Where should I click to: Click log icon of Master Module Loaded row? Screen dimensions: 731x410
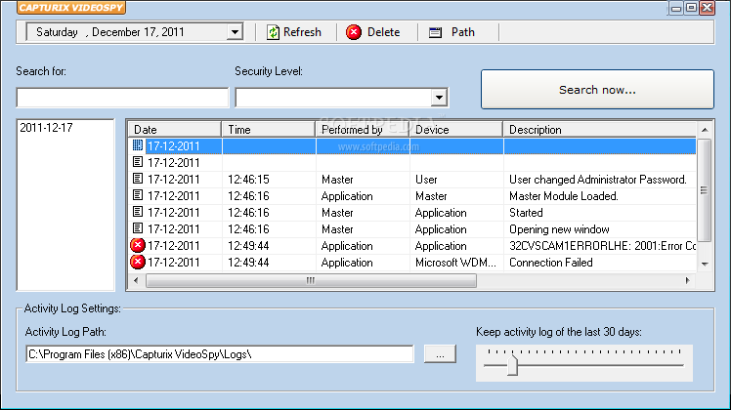138,195
